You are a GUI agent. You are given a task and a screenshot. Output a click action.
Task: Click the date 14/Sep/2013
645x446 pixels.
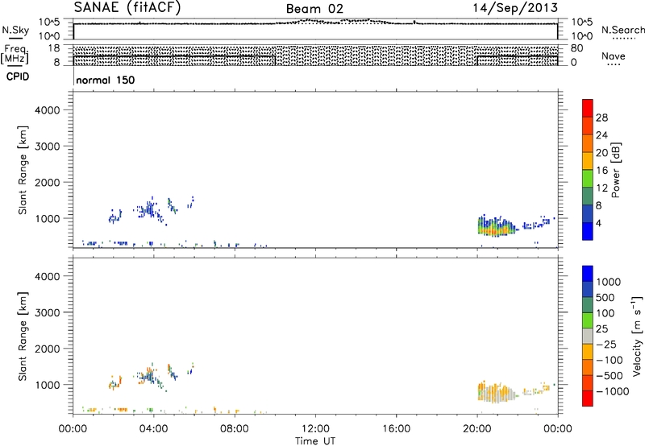[x=515, y=8]
